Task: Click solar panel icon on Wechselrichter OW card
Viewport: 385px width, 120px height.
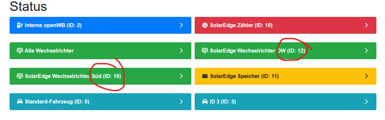Action: click(x=205, y=51)
